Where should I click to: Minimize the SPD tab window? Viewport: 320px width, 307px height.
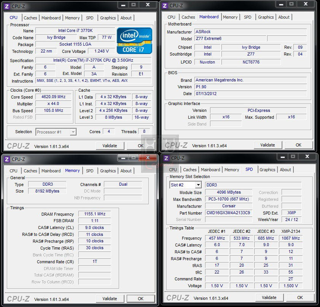283,157
